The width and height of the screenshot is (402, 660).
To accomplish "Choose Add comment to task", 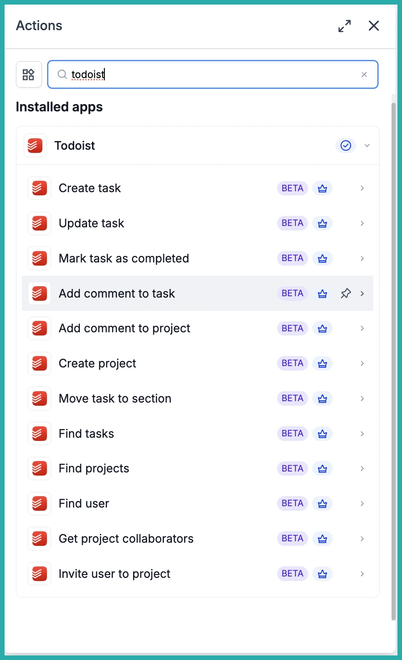I will pos(197,293).
